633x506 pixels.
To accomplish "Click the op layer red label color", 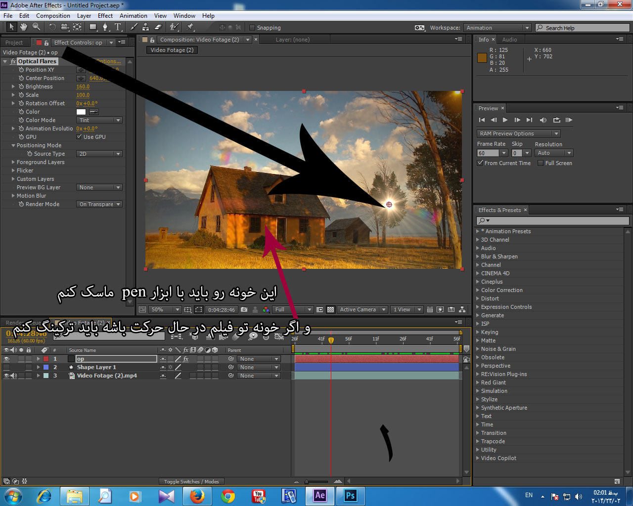I will [46, 359].
